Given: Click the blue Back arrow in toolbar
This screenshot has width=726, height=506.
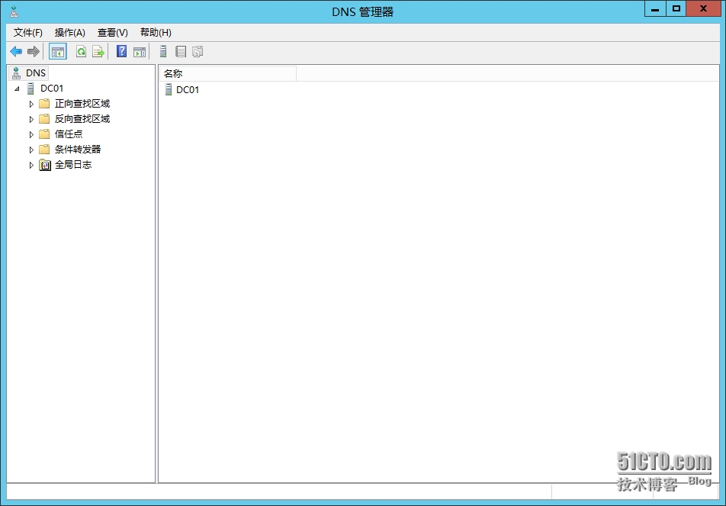Looking at the screenshot, I should pyautogui.click(x=15, y=52).
